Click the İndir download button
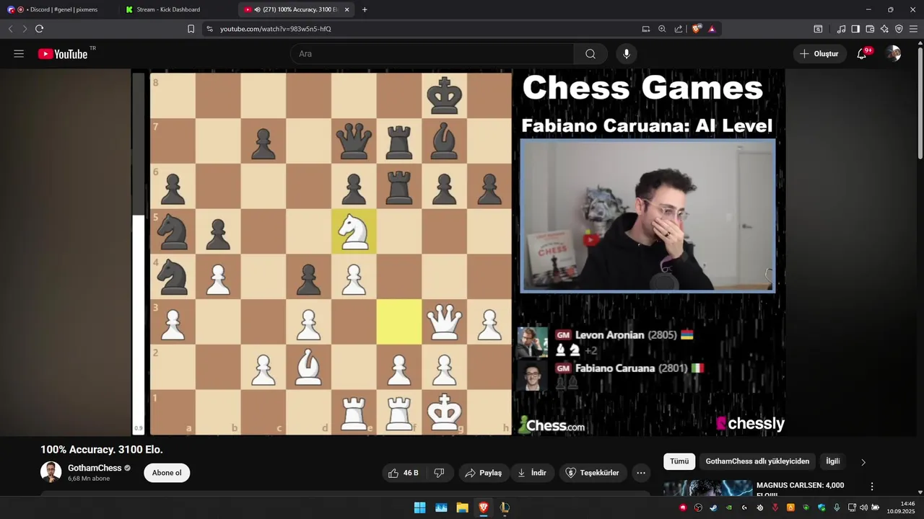Screen dimensions: 924x519 click(532, 473)
